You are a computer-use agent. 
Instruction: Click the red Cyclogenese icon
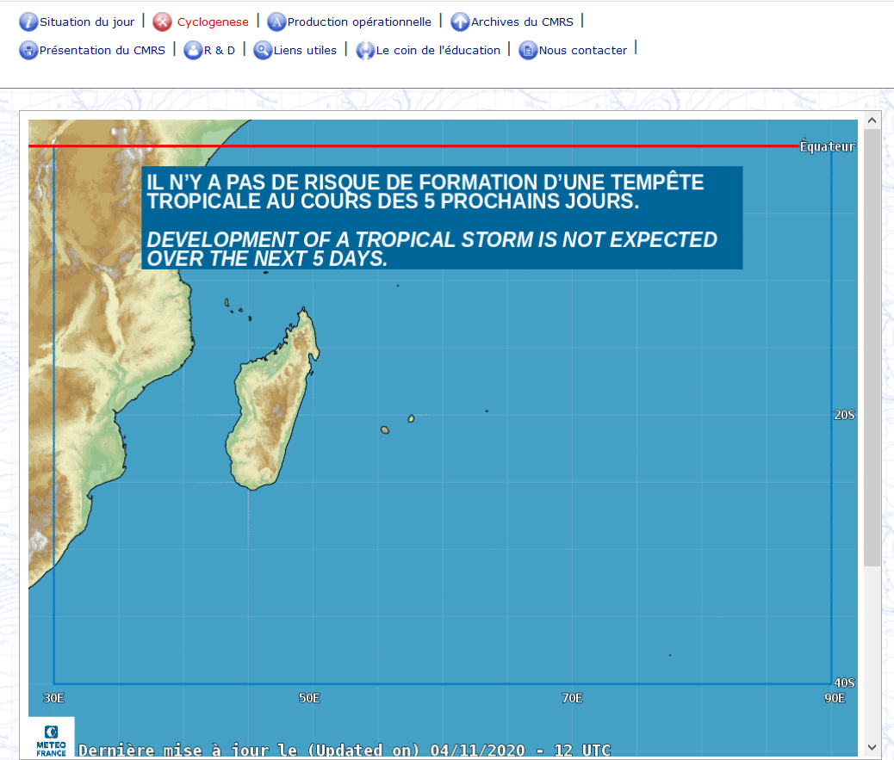click(x=163, y=22)
